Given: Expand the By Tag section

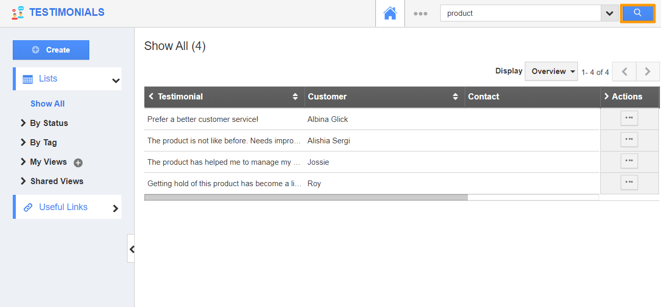Looking at the screenshot, I should click(x=39, y=142).
